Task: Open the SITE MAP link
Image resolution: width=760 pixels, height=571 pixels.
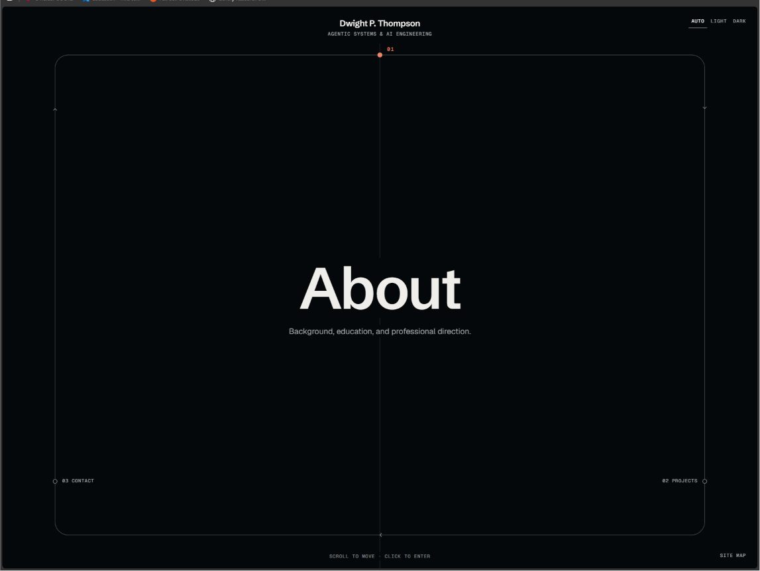Action: (x=732, y=556)
